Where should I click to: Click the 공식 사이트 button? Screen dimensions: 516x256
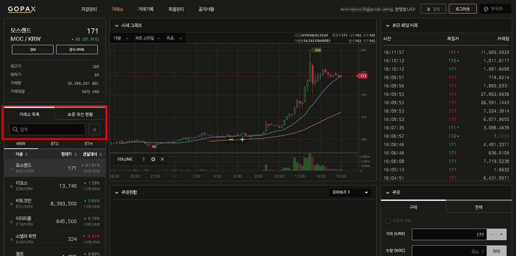pyautogui.click(x=77, y=50)
